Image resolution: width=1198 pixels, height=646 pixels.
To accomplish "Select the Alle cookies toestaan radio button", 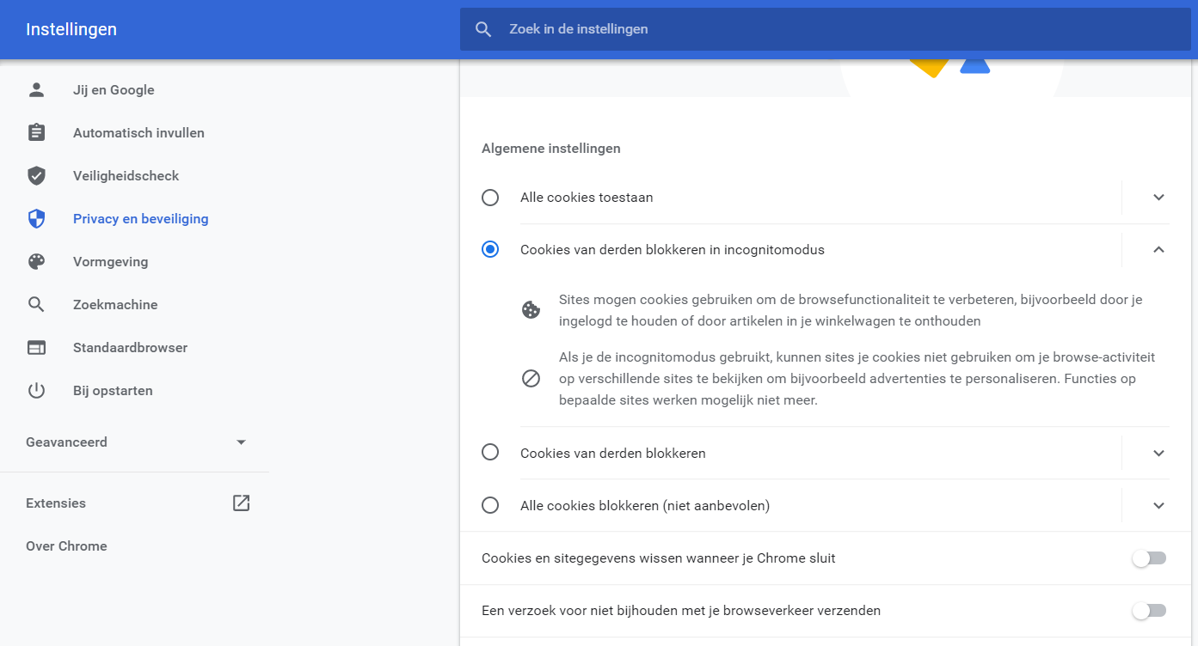I will (x=490, y=198).
